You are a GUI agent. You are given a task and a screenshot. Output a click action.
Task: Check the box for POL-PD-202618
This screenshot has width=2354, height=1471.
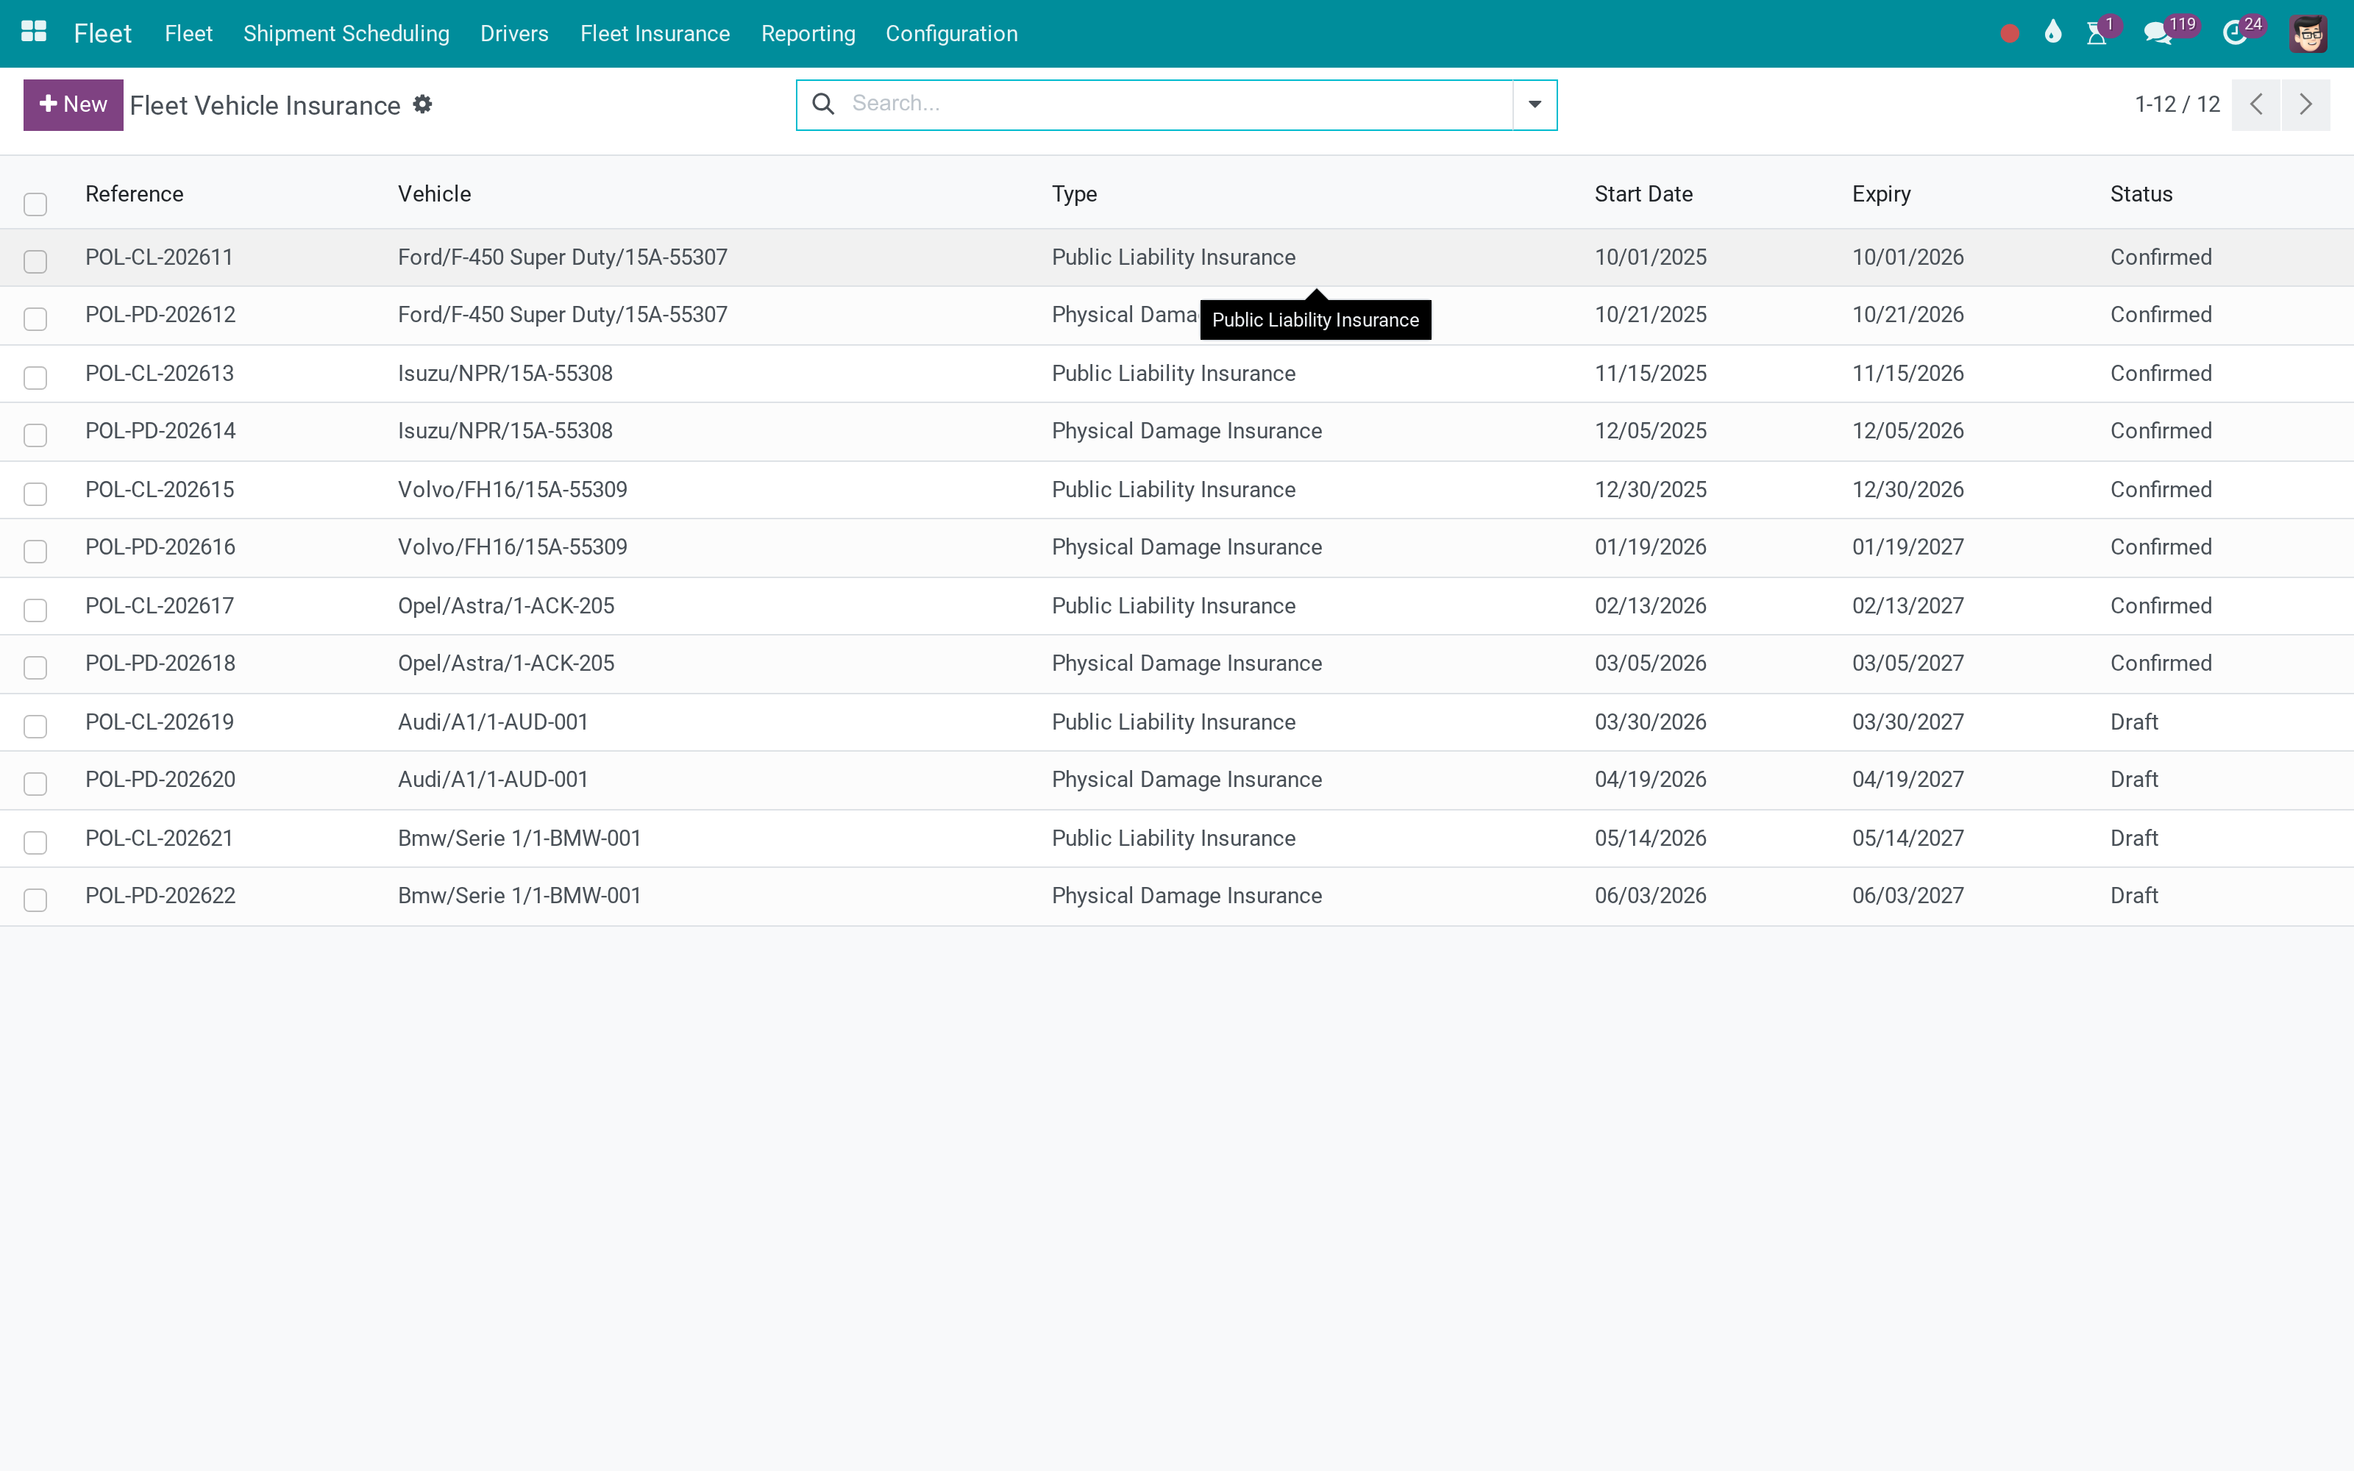tap(35, 667)
